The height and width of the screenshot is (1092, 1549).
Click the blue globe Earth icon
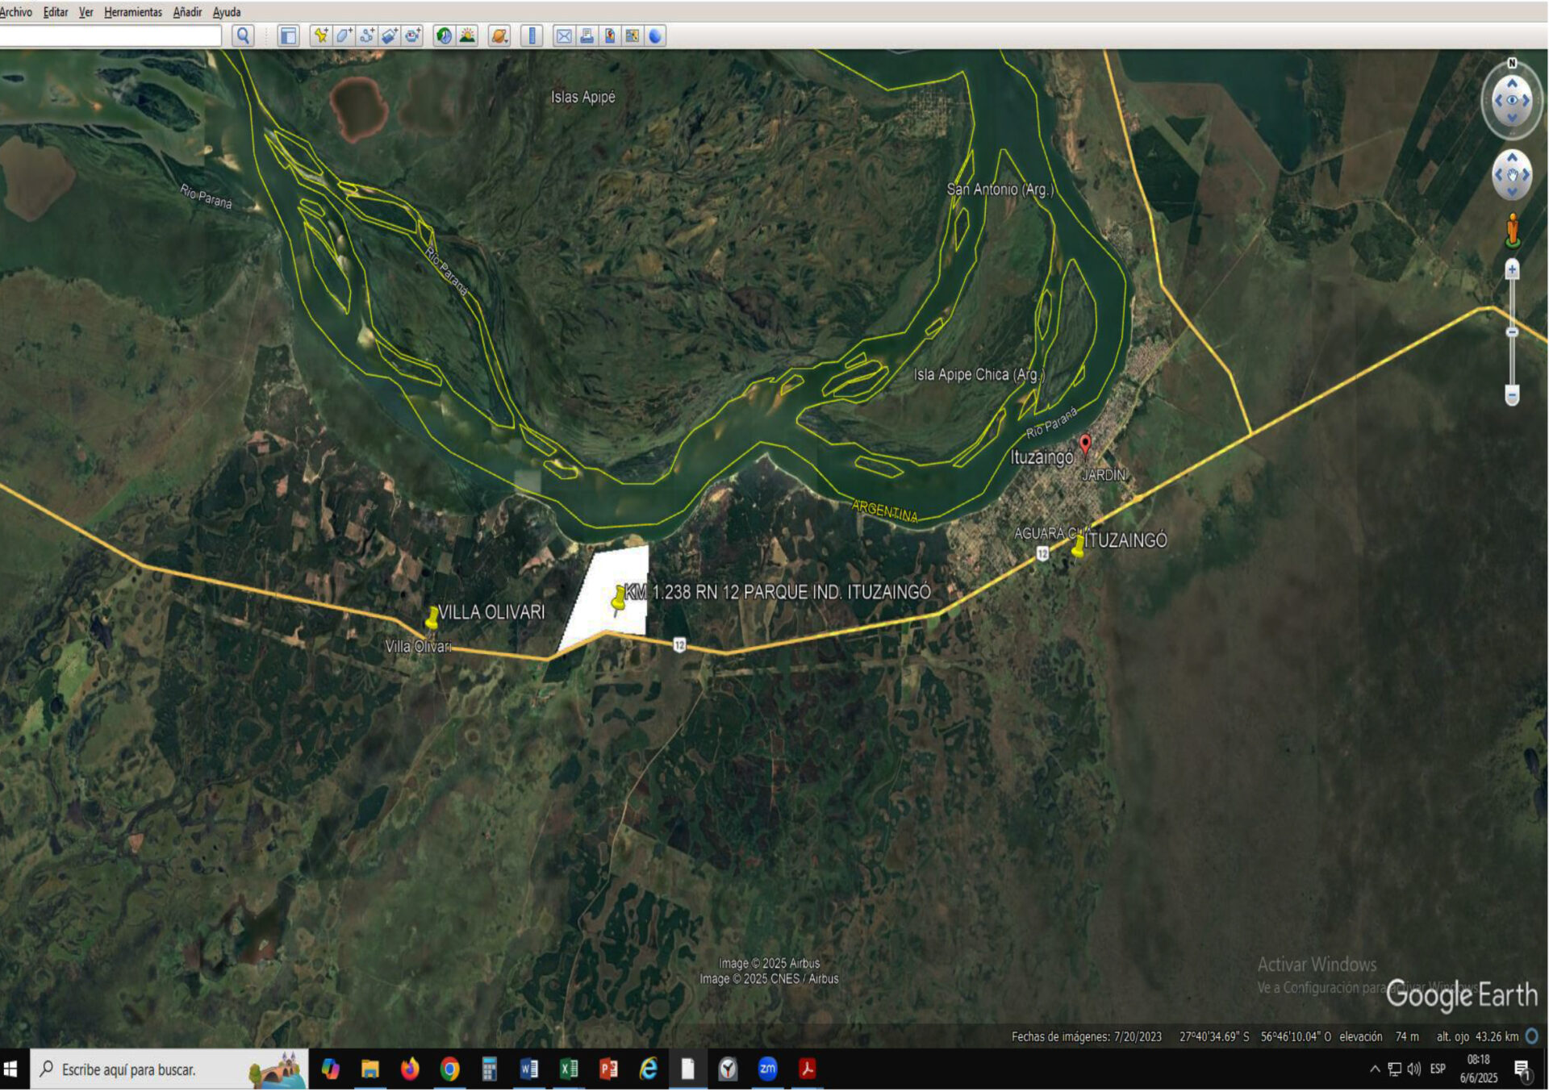(655, 35)
